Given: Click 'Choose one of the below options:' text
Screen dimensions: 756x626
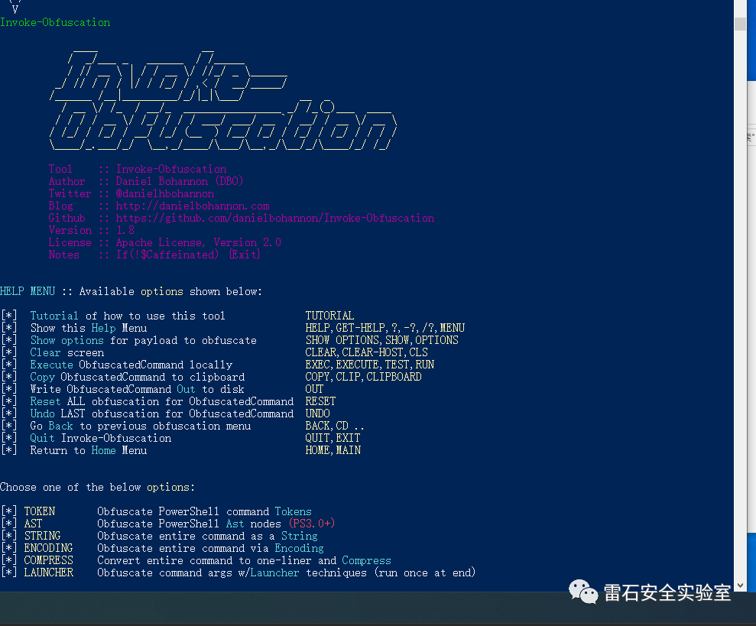Looking at the screenshot, I should 97,487.
